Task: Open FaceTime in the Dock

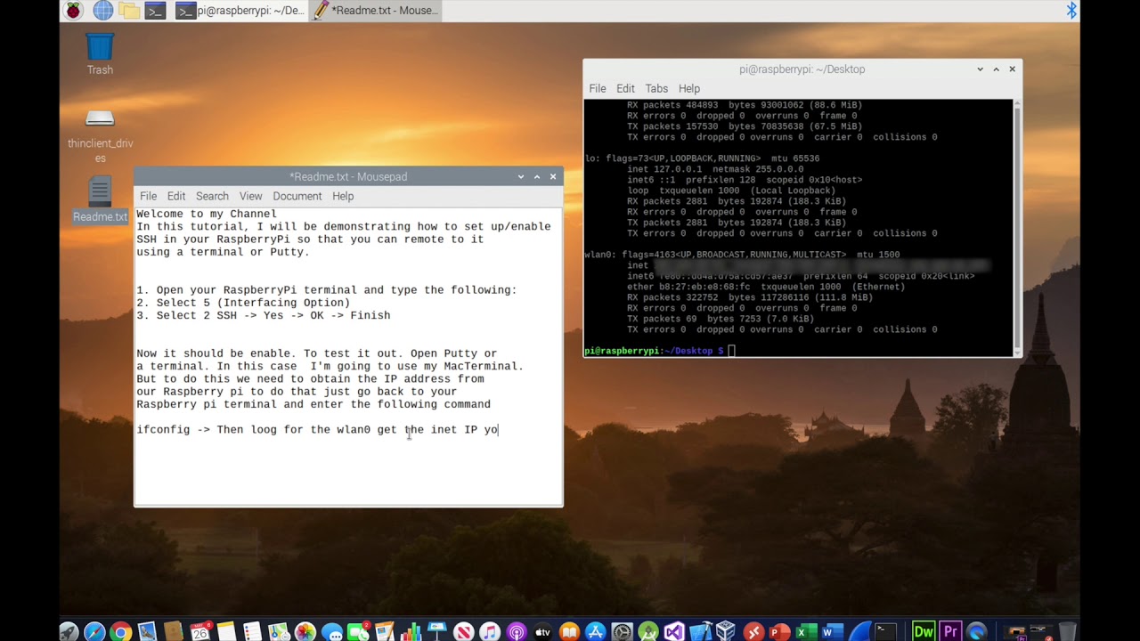Action: click(358, 630)
